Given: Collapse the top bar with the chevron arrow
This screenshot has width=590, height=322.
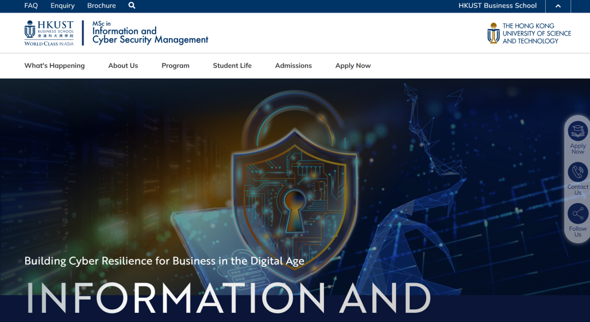Looking at the screenshot, I should (558, 6).
